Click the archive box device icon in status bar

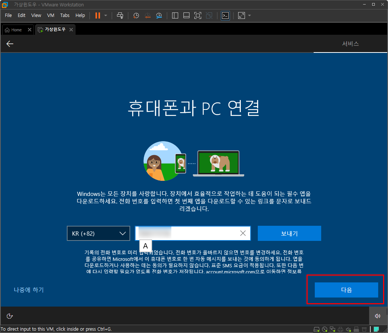[x=364, y=329]
